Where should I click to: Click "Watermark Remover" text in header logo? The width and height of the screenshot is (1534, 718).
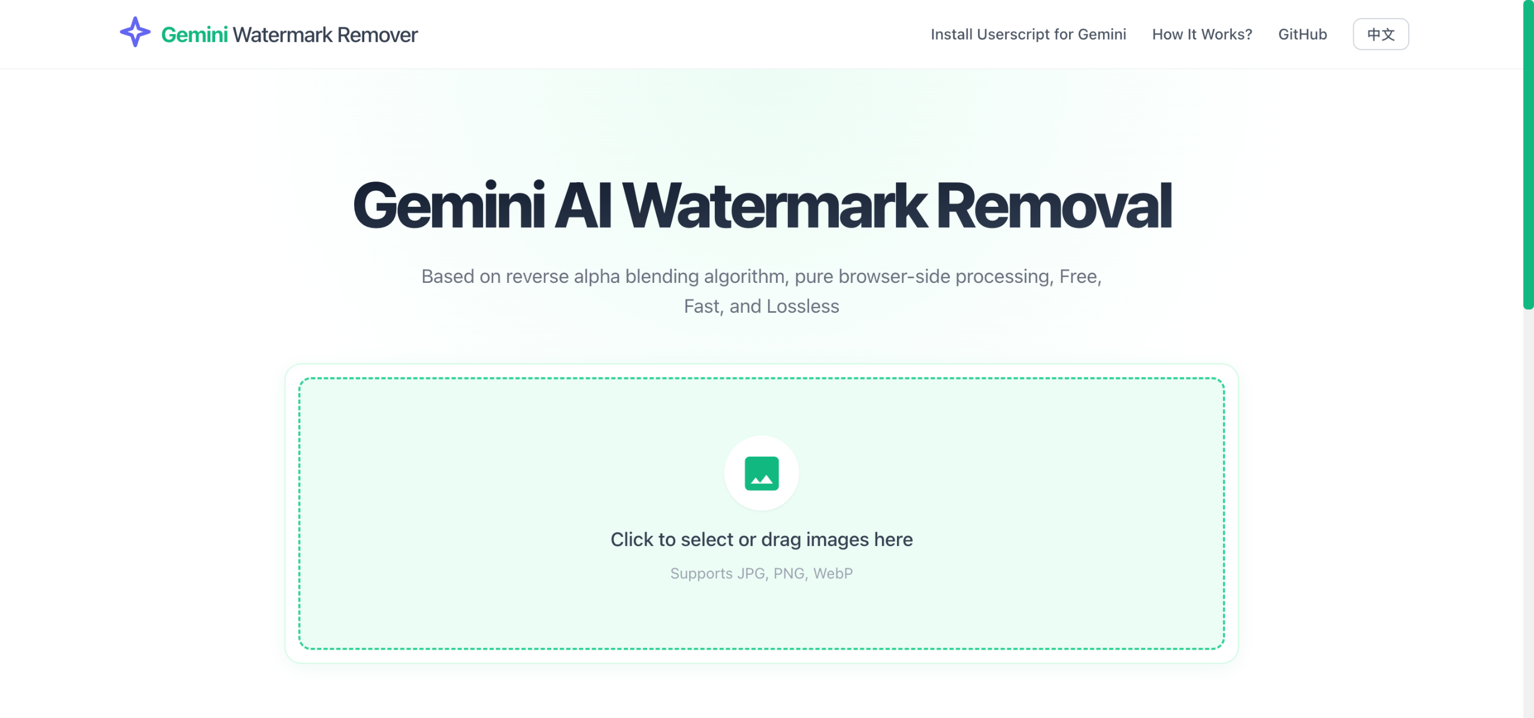pyautogui.click(x=325, y=35)
